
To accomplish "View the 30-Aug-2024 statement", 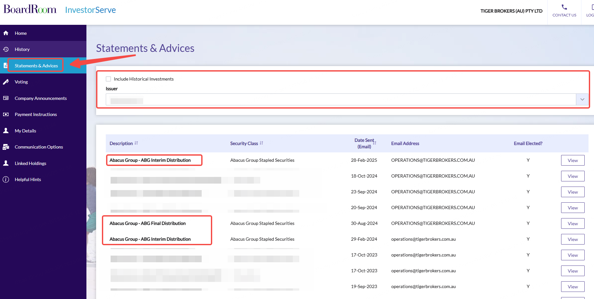I will (x=573, y=224).
